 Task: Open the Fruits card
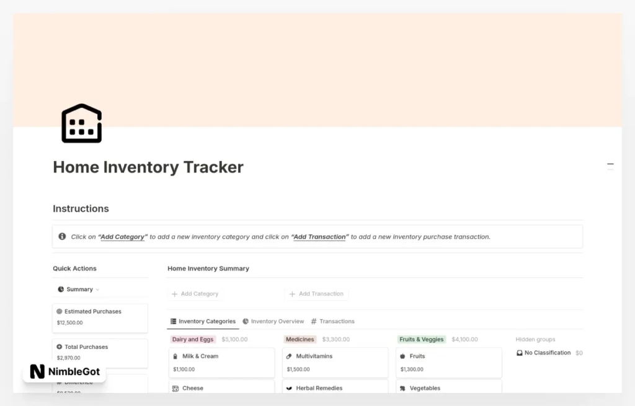point(449,363)
